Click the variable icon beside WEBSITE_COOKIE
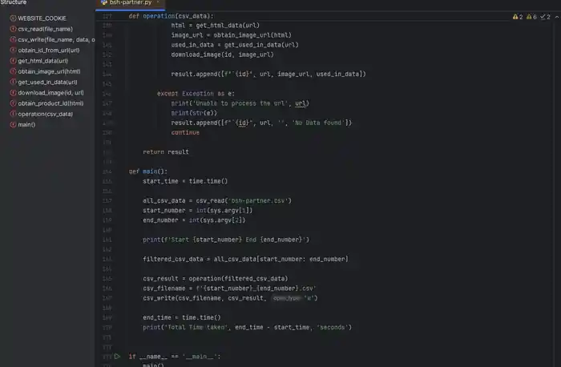This screenshot has width=561, height=367. click(14, 18)
